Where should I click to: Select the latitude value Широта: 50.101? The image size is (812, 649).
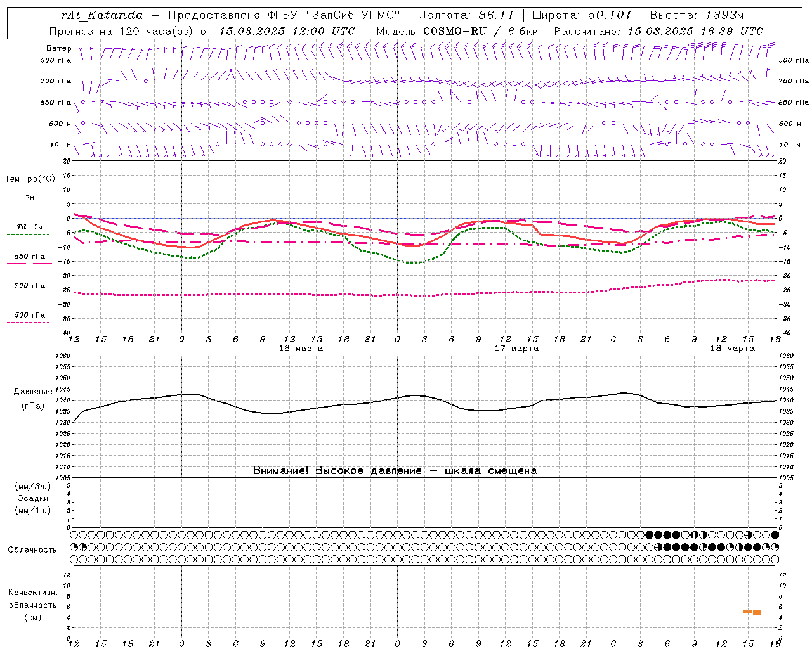point(582,15)
